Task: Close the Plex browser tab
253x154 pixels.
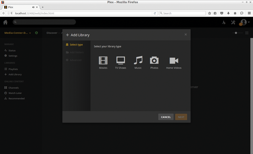Action: coord(37,7)
